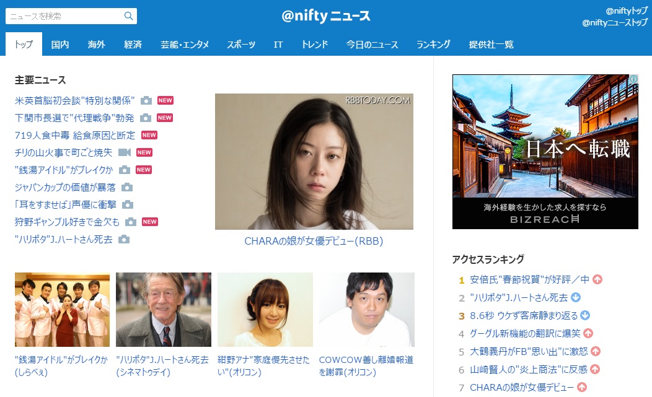Go to the スポーツ tab

pyautogui.click(x=241, y=45)
